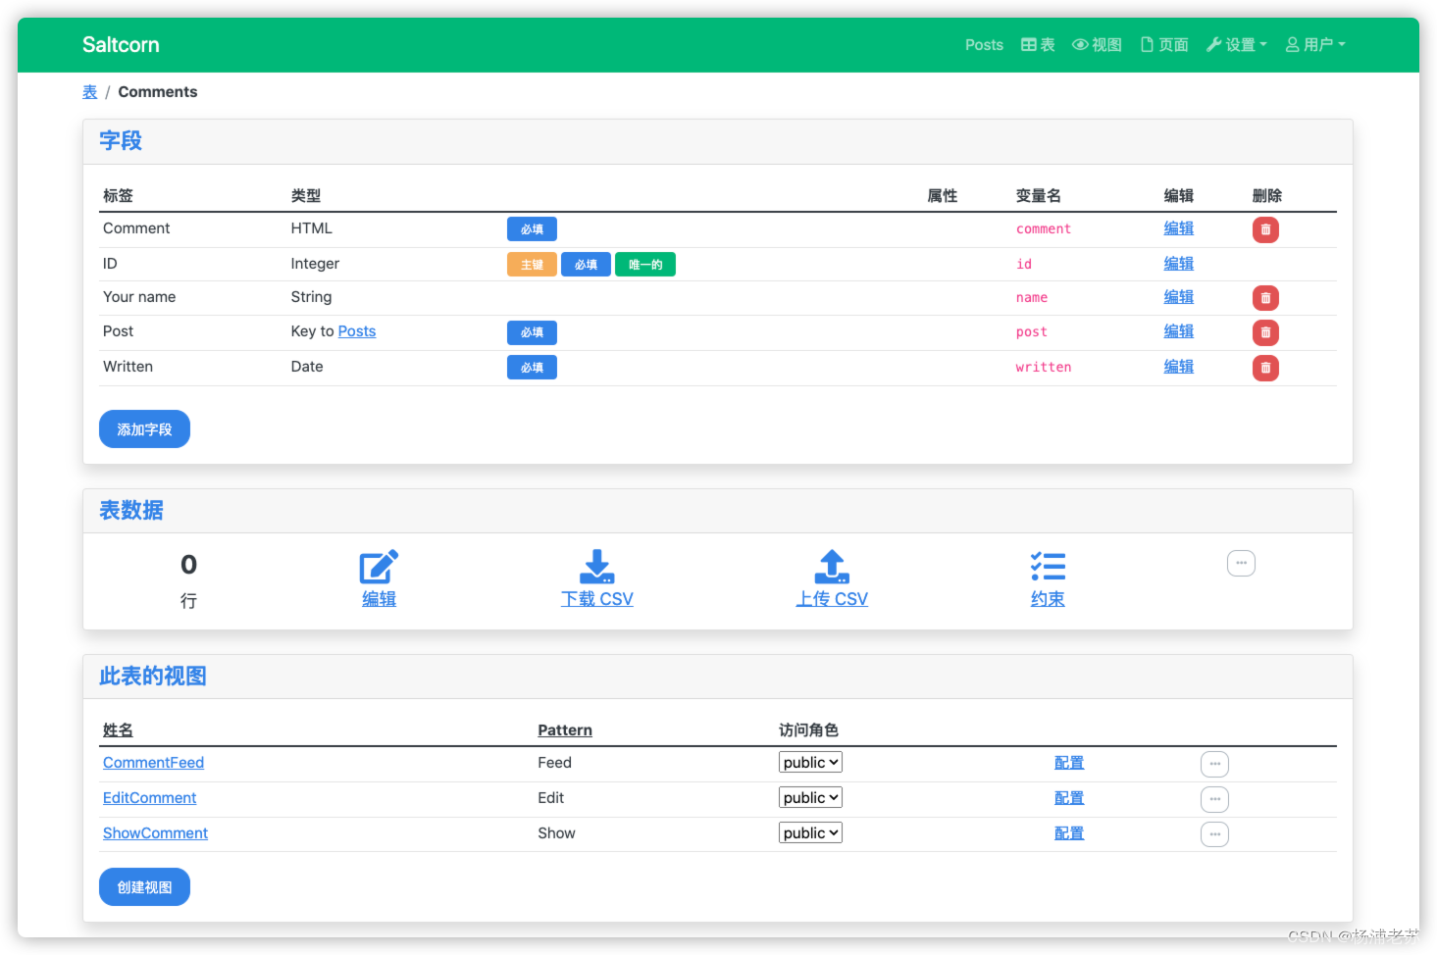
Task: Delete the Comment field with trash icon
Action: coord(1265,229)
